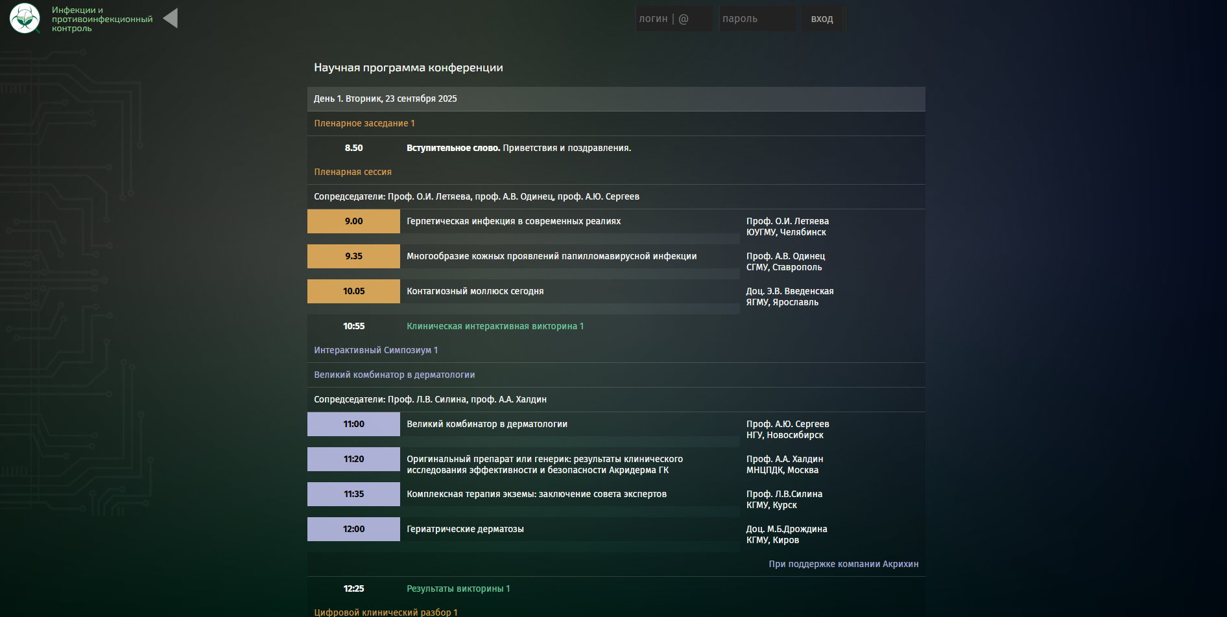Click the 12:00 time slot
This screenshot has width=1227, height=617.
coord(353,529)
